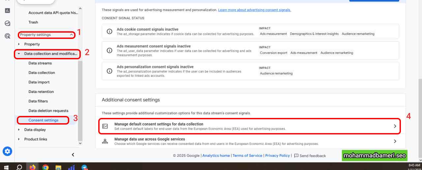This screenshot has width=422, height=170.
Task: Click the Additional consent settings heading
Action: pyautogui.click(x=131, y=100)
